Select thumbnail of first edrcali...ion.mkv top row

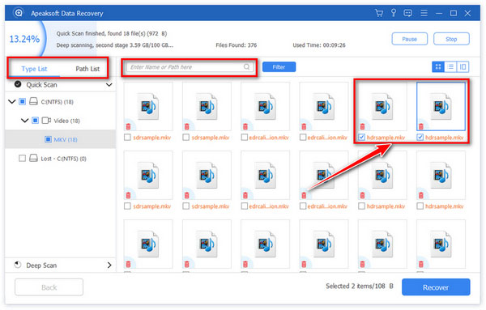(x=266, y=107)
